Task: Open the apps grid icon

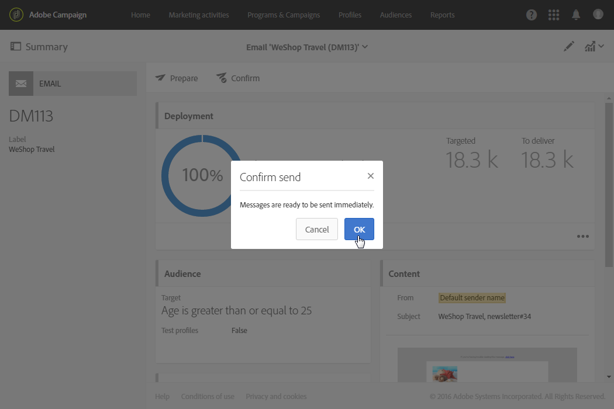Action: coord(554,15)
